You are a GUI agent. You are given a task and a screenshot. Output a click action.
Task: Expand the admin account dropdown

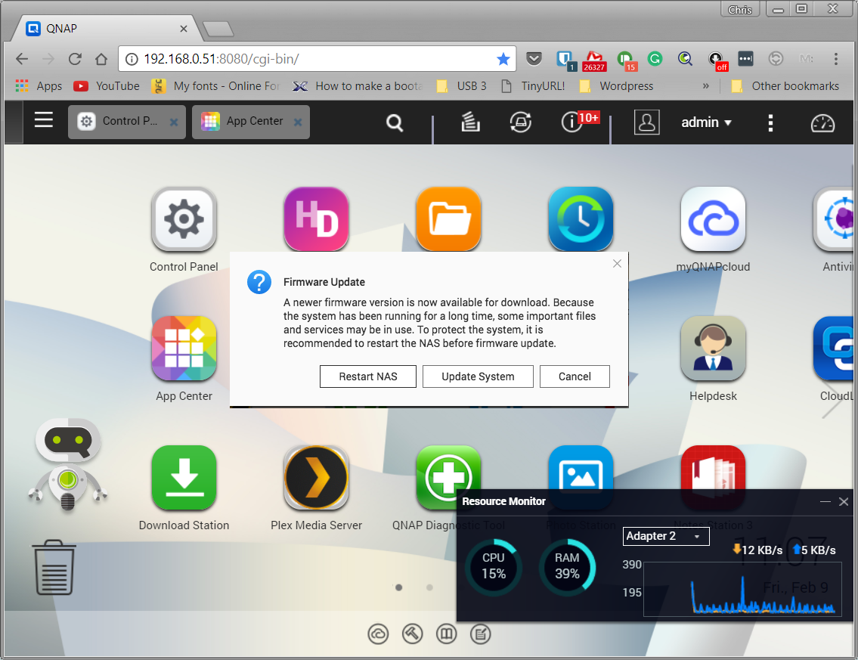(706, 122)
